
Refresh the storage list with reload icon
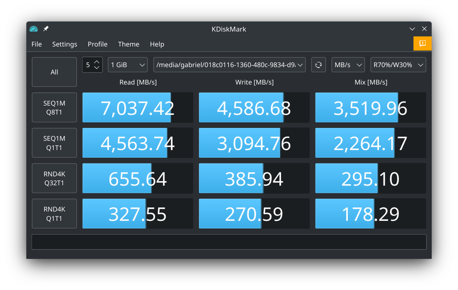point(319,65)
